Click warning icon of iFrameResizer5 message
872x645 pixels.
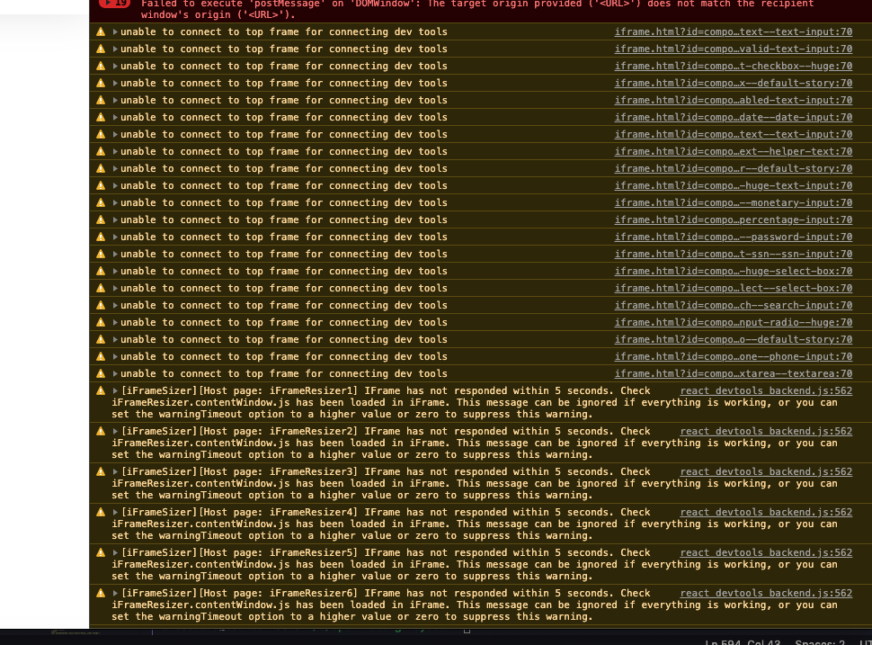click(x=101, y=552)
